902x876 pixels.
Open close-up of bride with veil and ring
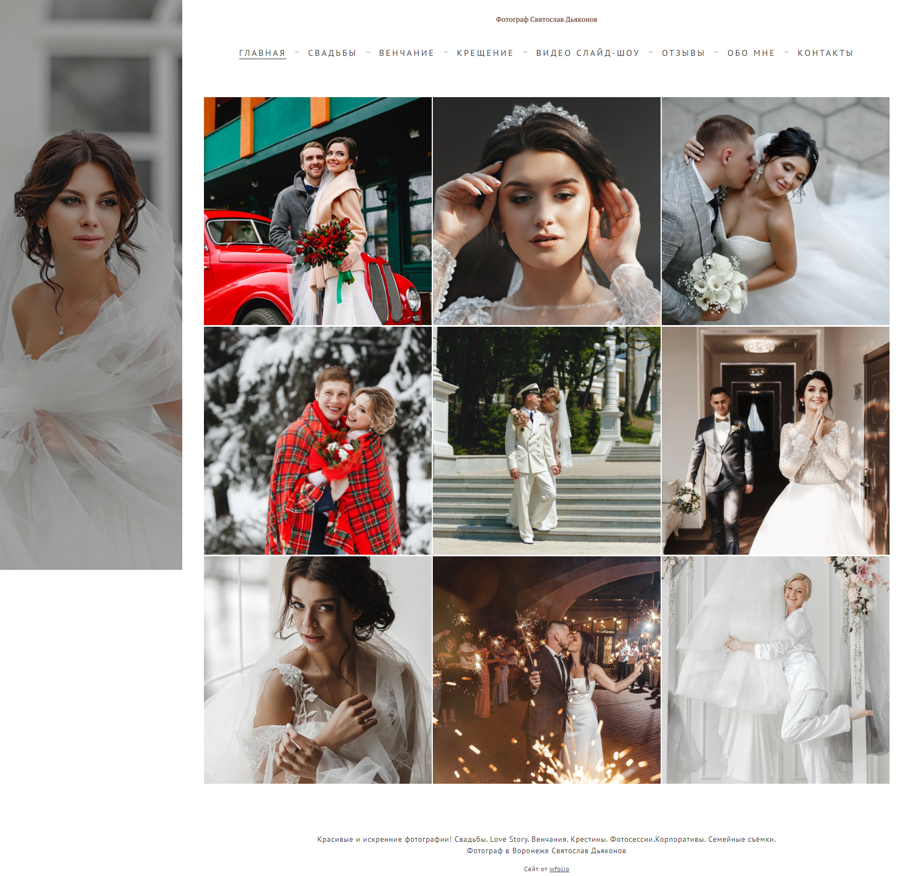point(318,670)
